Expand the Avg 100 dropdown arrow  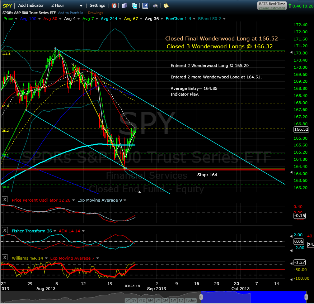pos(39,19)
